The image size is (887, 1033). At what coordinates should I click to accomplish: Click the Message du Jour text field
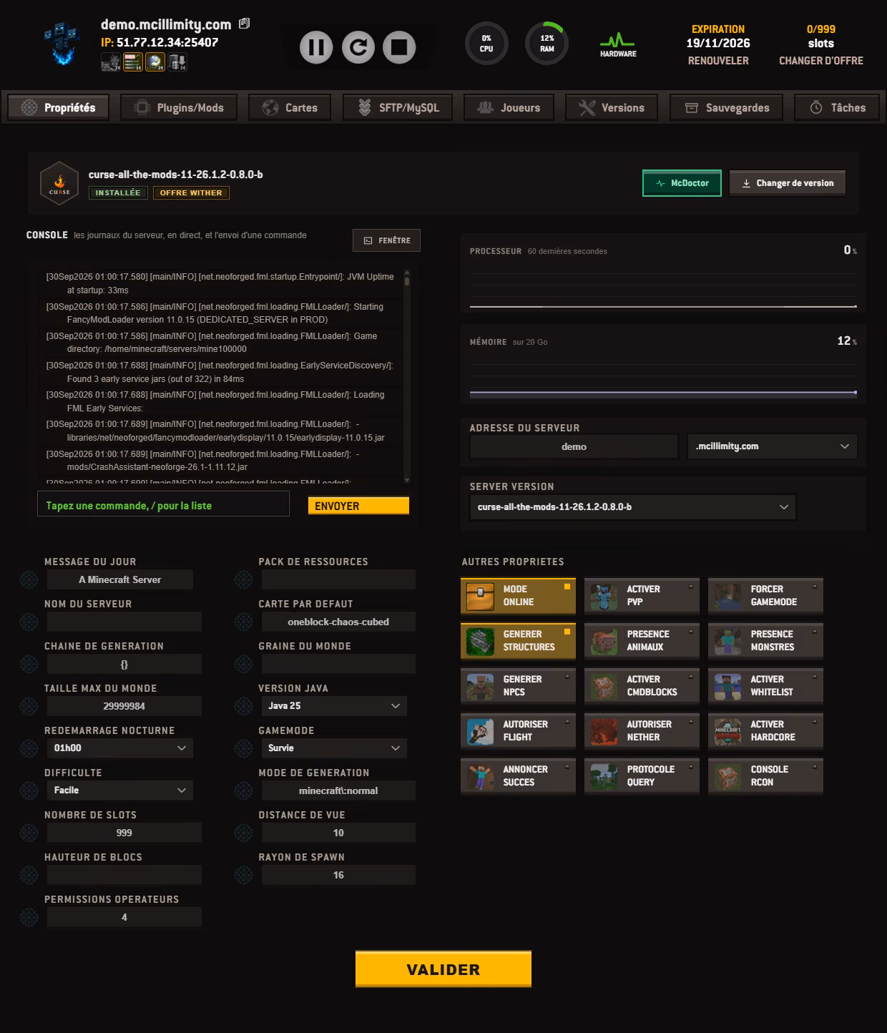(x=120, y=579)
